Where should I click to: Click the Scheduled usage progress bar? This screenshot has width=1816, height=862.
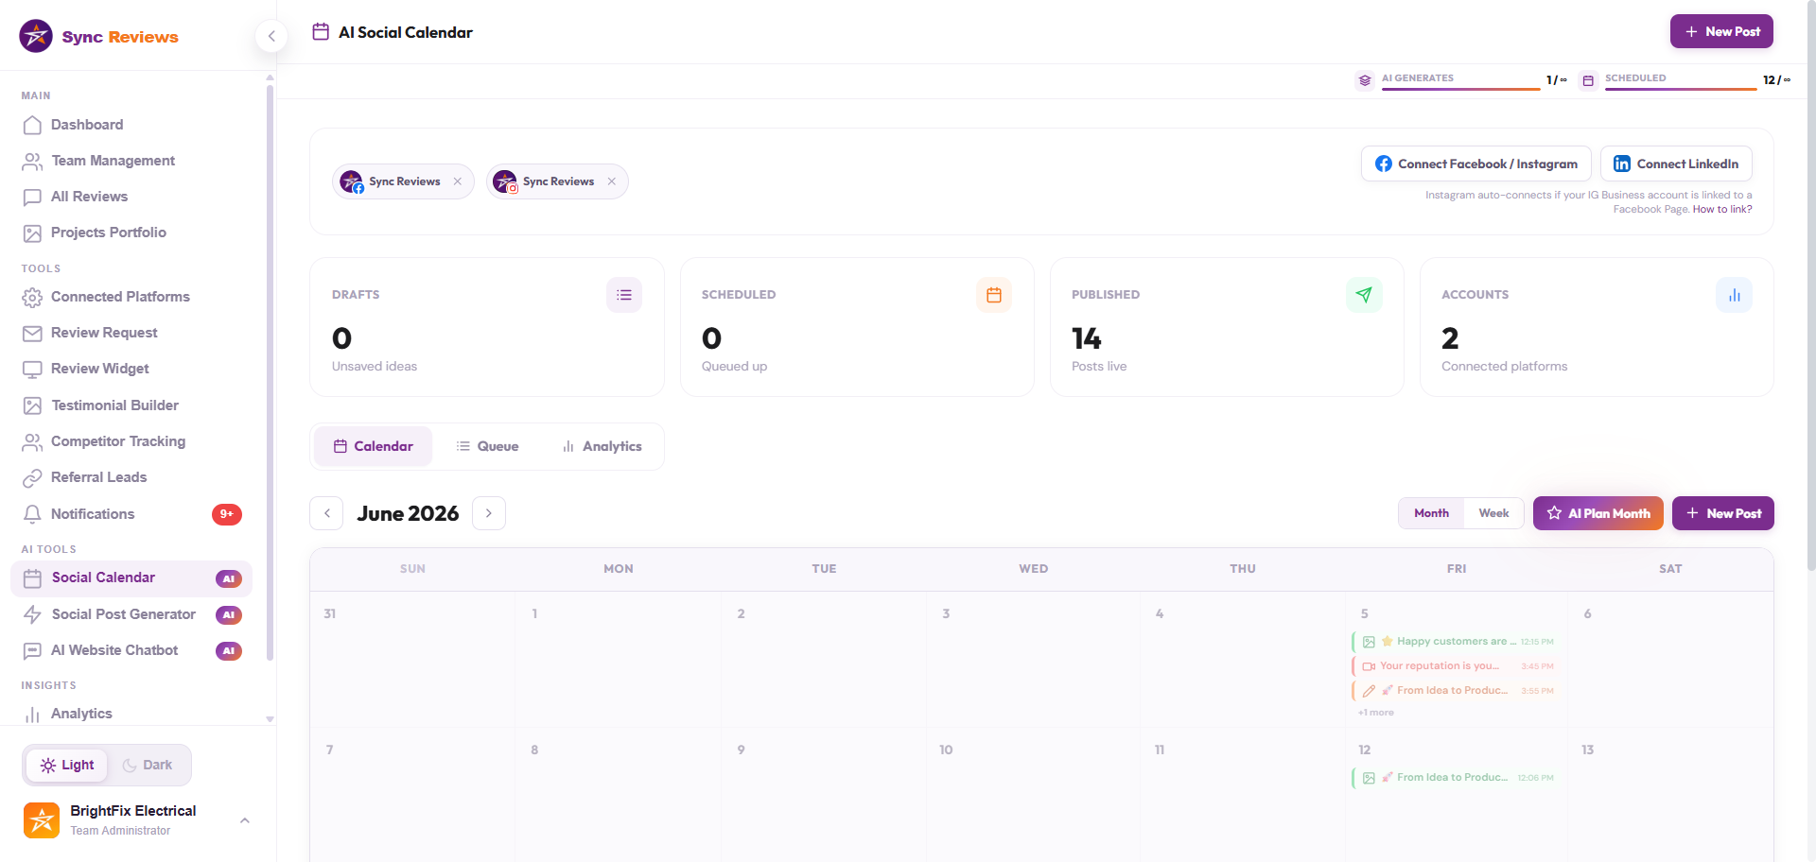pyautogui.click(x=1681, y=89)
